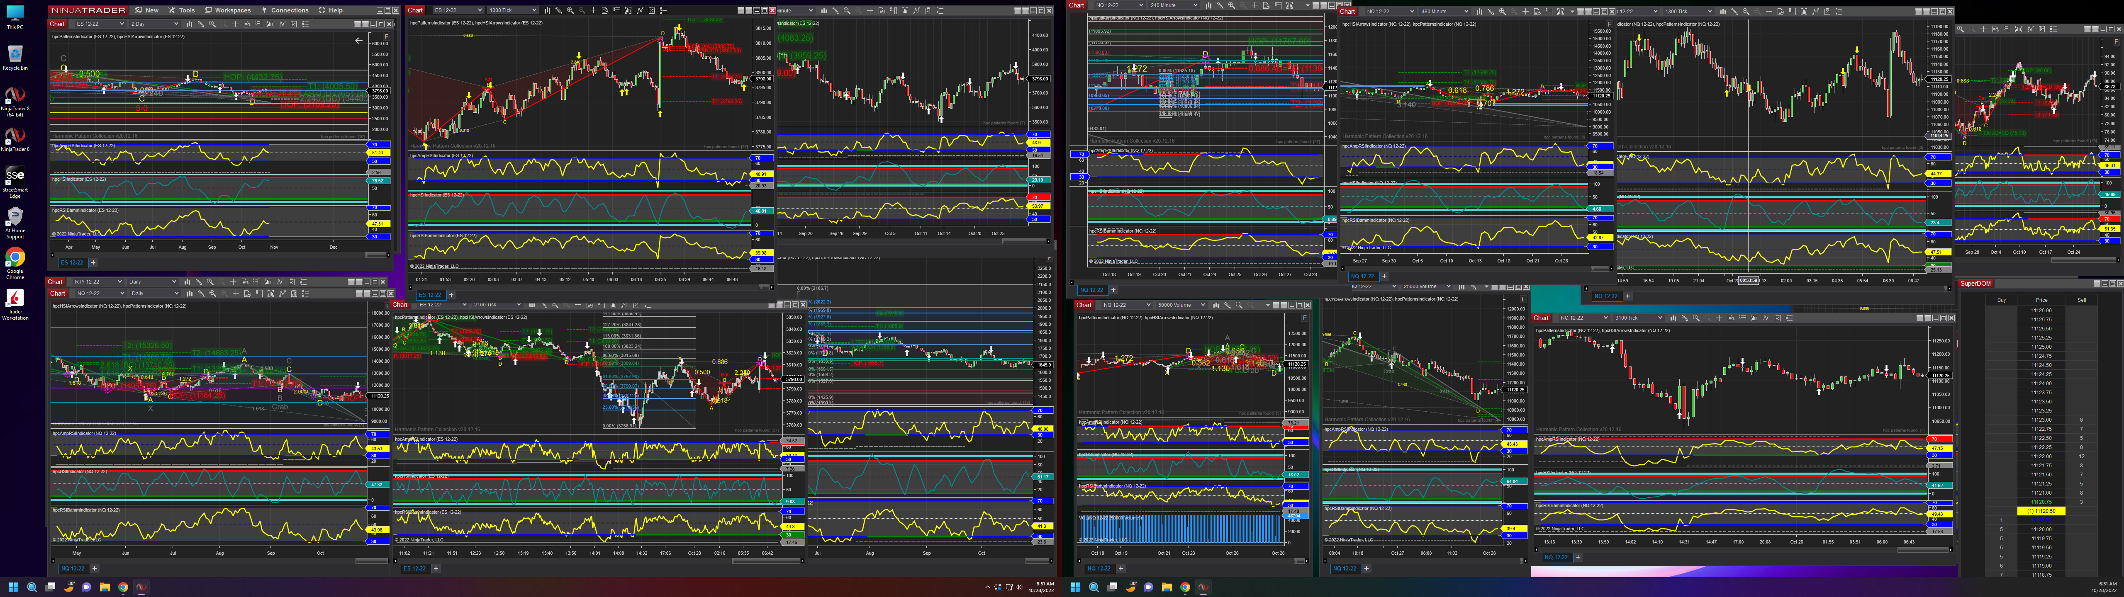Image resolution: width=2124 pixels, height=597 pixels.
Task: Click bar style icon on 2 Day chart toolbar
Action: 190,24
